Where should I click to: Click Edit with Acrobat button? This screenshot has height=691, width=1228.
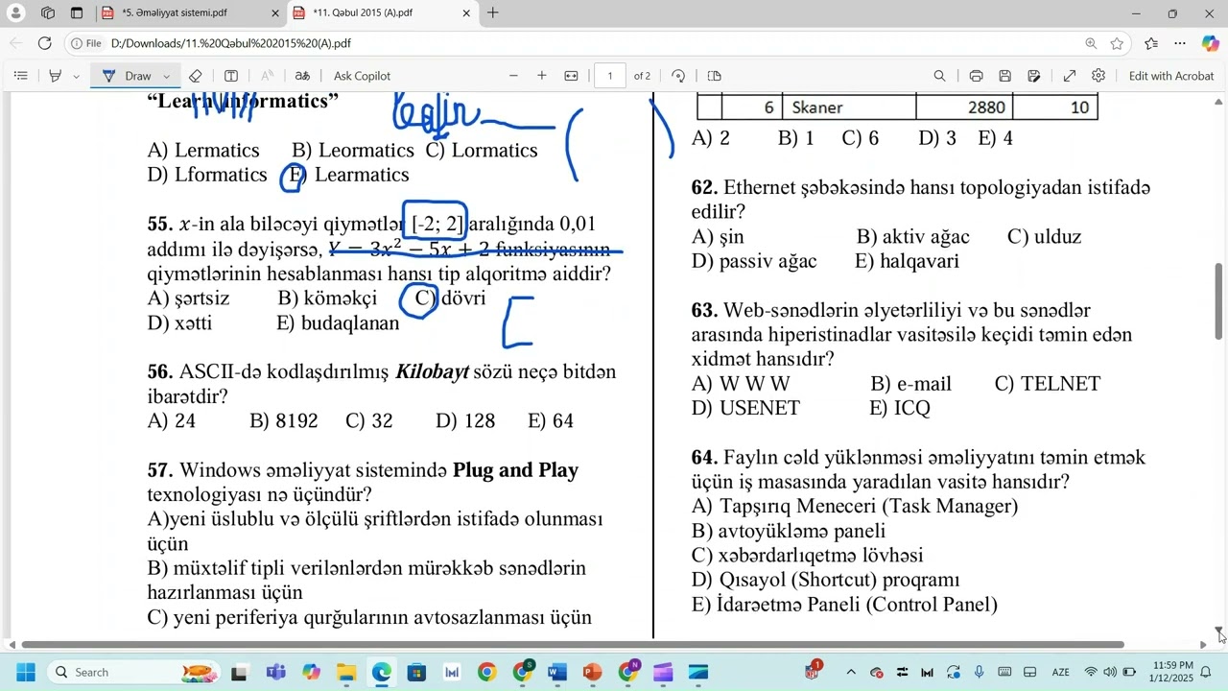1171,76
